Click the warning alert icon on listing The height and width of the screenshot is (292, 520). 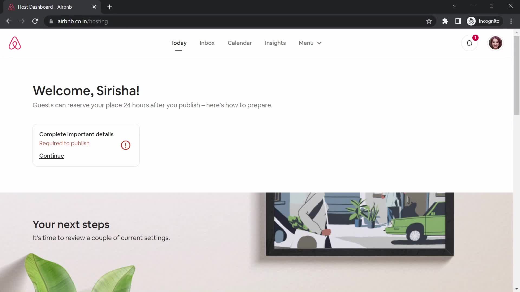pyautogui.click(x=125, y=145)
